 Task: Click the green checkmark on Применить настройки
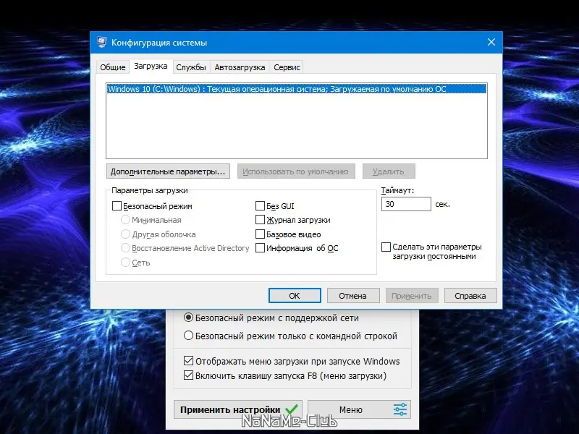coord(292,409)
